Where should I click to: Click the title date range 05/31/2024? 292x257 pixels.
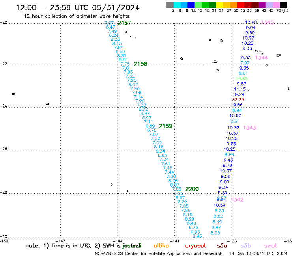[116, 8]
